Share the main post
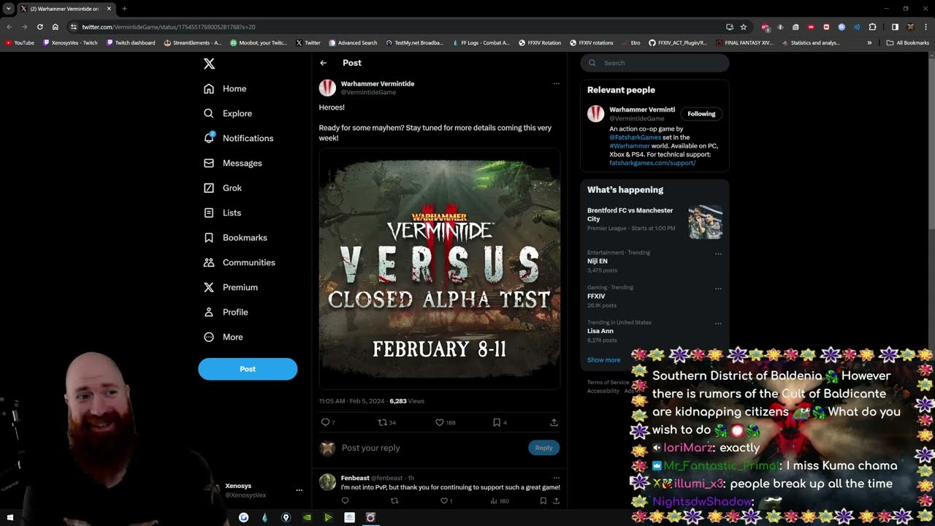Viewport: 935px width, 526px height. 554,422
